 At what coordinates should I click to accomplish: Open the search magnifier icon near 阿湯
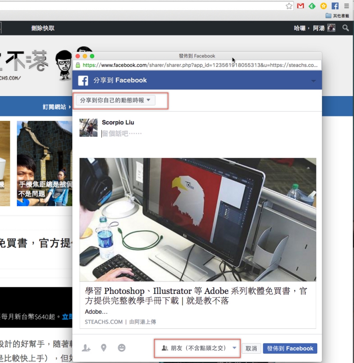point(346,27)
